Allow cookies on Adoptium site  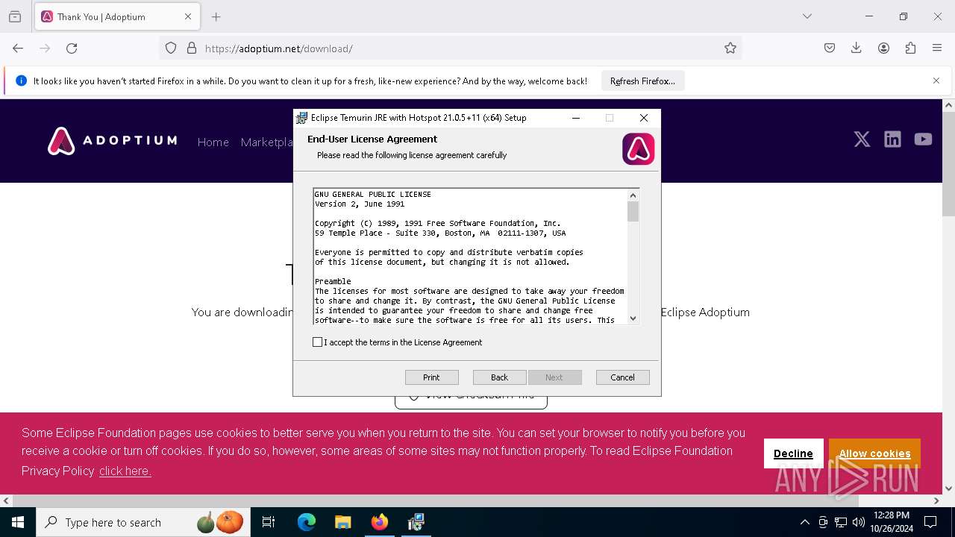coord(874,453)
